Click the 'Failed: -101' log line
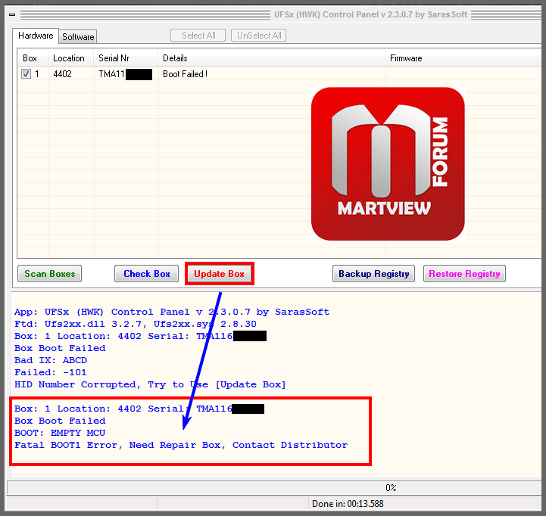Image resolution: width=546 pixels, height=516 pixels. click(50, 372)
